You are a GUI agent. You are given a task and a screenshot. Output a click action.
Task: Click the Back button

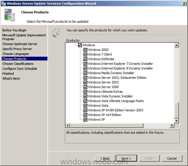pyautogui.click(x=105, y=158)
